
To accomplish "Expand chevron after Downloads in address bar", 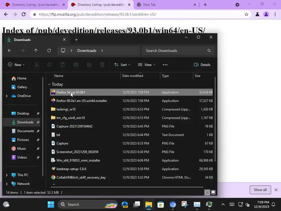I will point(102,51).
